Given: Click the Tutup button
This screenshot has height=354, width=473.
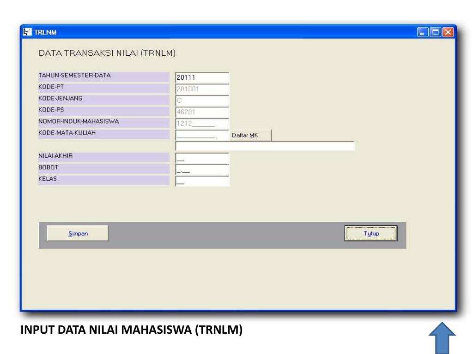Looking at the screenshot, I should 371,233.
